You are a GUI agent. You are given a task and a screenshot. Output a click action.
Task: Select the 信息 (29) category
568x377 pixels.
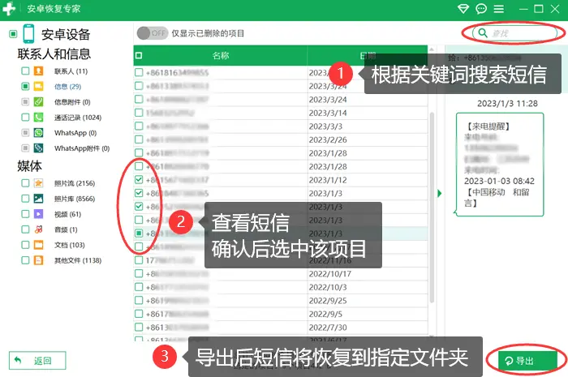[67, 87]
